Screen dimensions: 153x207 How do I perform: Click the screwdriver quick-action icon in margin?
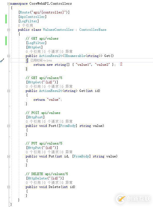(x=2, y=60)
